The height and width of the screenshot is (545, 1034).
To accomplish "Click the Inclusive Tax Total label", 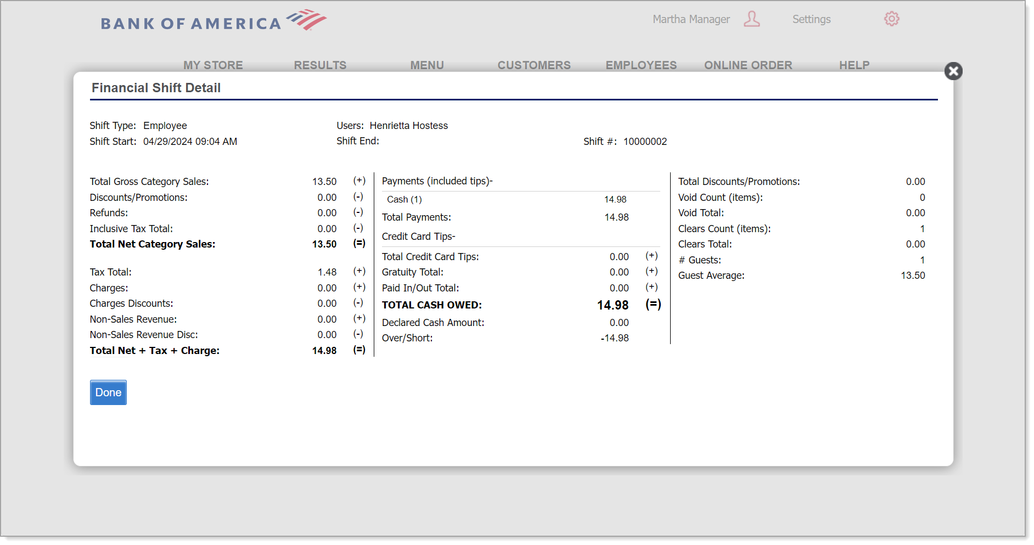I will tap(131, 229).
